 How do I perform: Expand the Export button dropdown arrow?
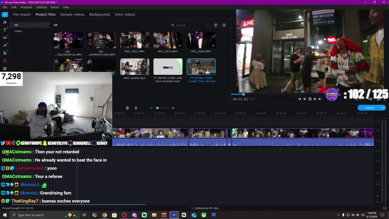point(383,108)
